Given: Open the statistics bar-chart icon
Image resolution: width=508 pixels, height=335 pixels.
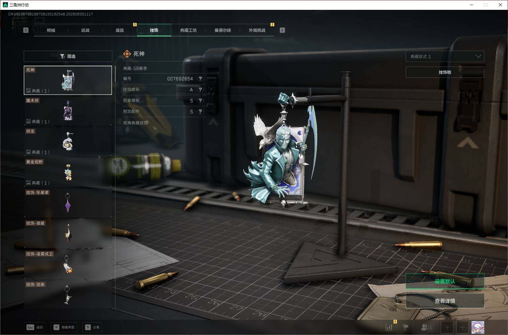Looking at the screenshot, I should coord(389,327).
